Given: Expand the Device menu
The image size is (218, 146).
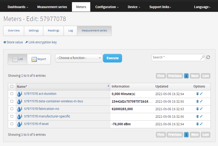Looking at the screenshot, I should tap(134, 7).
